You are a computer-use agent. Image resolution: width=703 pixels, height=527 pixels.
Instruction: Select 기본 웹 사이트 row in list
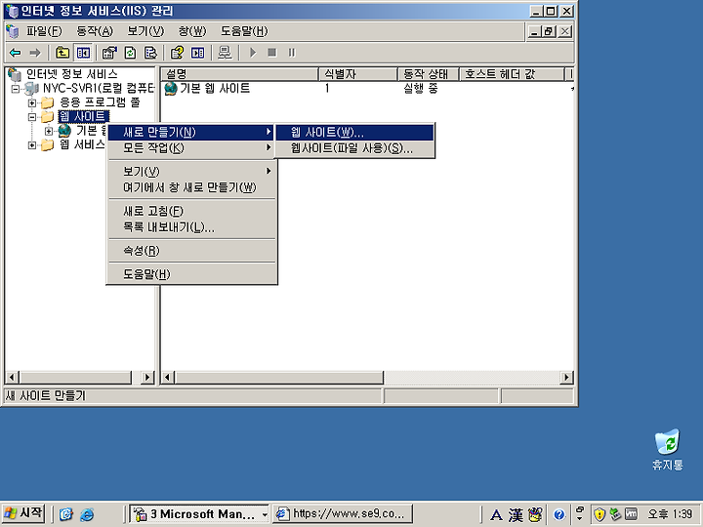(215, 89)
